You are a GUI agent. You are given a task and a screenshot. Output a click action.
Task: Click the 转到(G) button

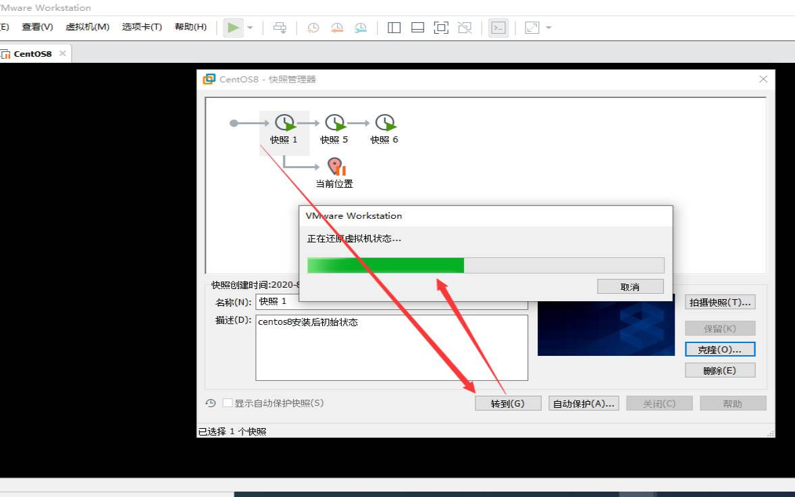[508, 403]
